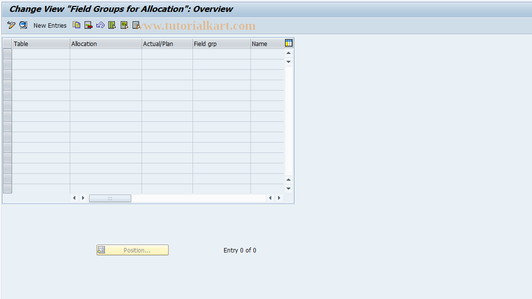The height and width of the screenshot is (299, 532).
Task: Click horizontal scrollbar far-left arrow
Action: [74, 198]
